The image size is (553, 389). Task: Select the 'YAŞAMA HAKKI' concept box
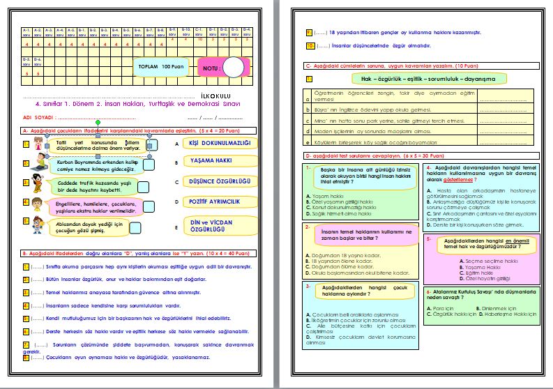coord(220,160)
